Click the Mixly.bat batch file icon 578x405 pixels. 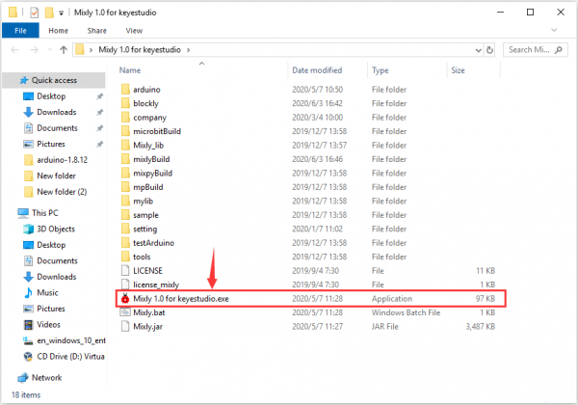(124, 313)
